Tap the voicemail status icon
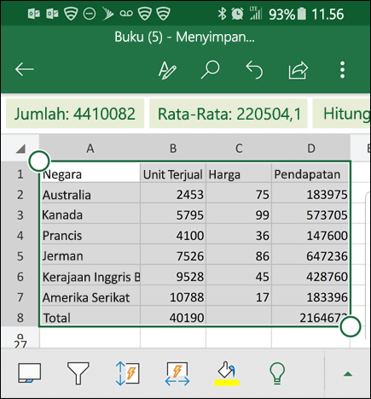The width and height of the screenshot is (371, 399). (126, 14)
